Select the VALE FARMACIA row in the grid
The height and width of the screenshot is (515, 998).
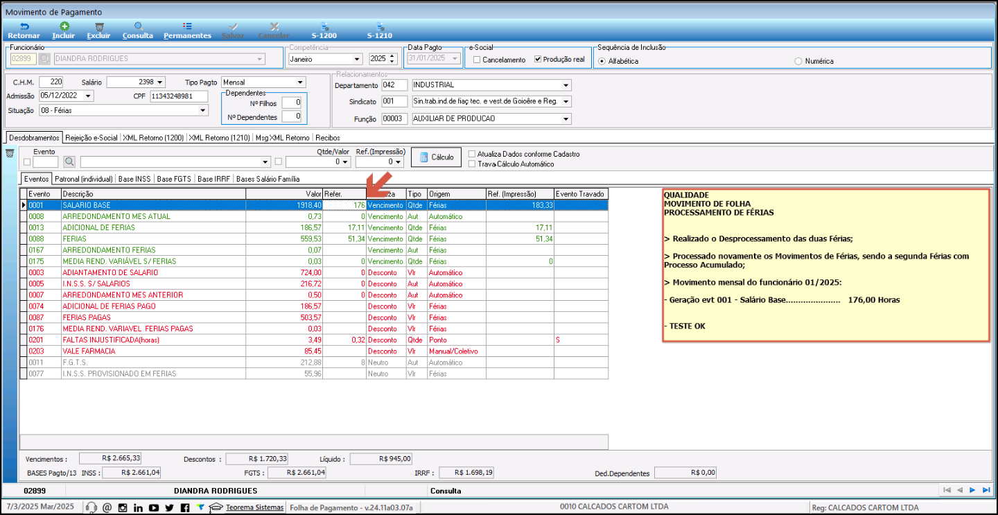point(314,351)
